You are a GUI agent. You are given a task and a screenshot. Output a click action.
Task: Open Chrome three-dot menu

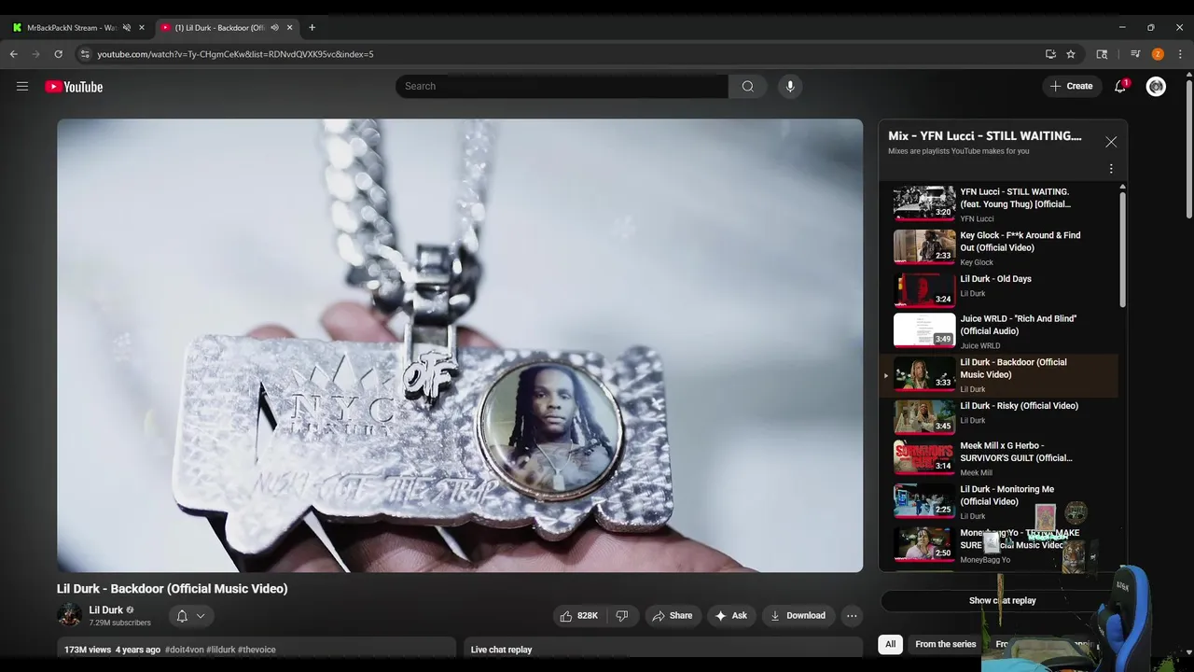[1180, 54]
